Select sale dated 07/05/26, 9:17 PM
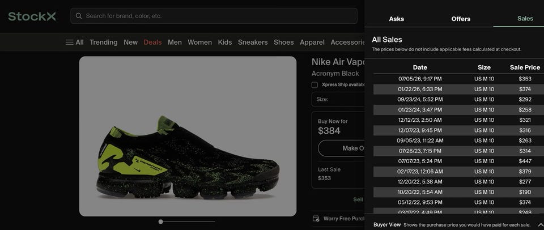 click(x=458, y=79)
